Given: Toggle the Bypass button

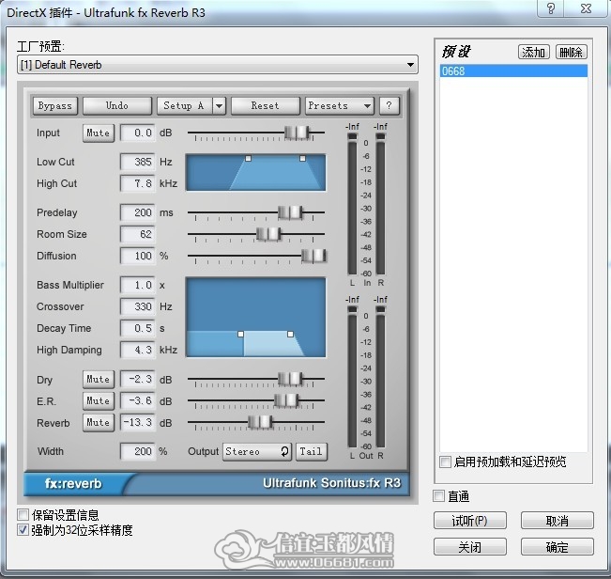Looking at the screenshot, I should point(55,105).
